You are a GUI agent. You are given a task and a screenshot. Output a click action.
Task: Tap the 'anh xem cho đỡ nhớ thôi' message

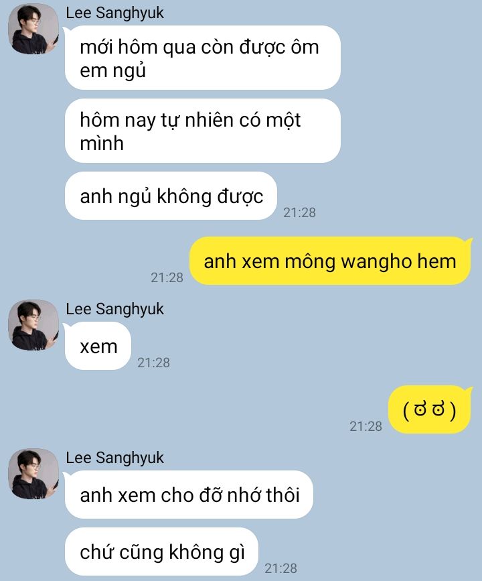coord(189,495)
